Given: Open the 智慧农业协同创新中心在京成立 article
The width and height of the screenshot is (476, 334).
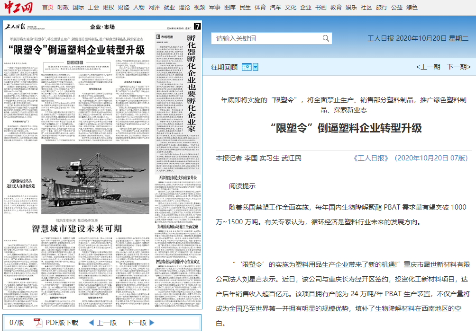Looking at the screenshot, I should [178, 262].
